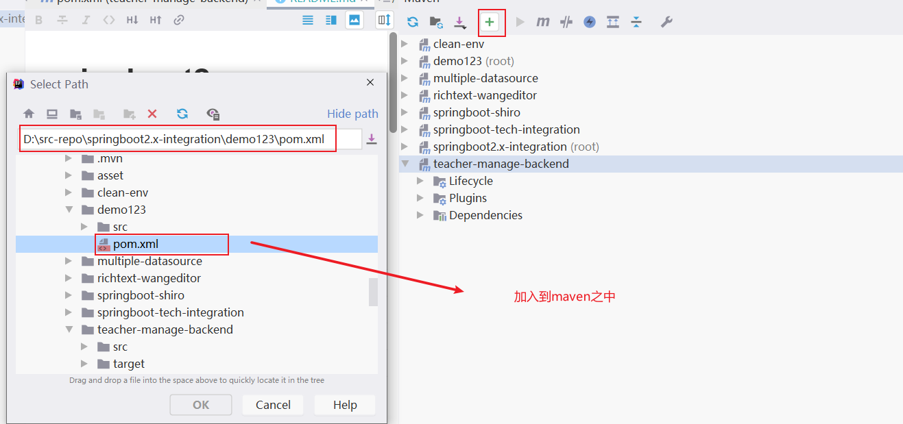Click the path text input field
The image size is (903, 424).
pyautogui.click(x=190, y=139)
